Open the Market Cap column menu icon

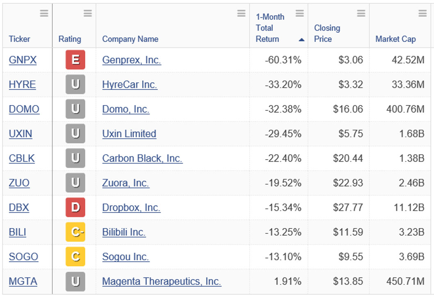423,13
